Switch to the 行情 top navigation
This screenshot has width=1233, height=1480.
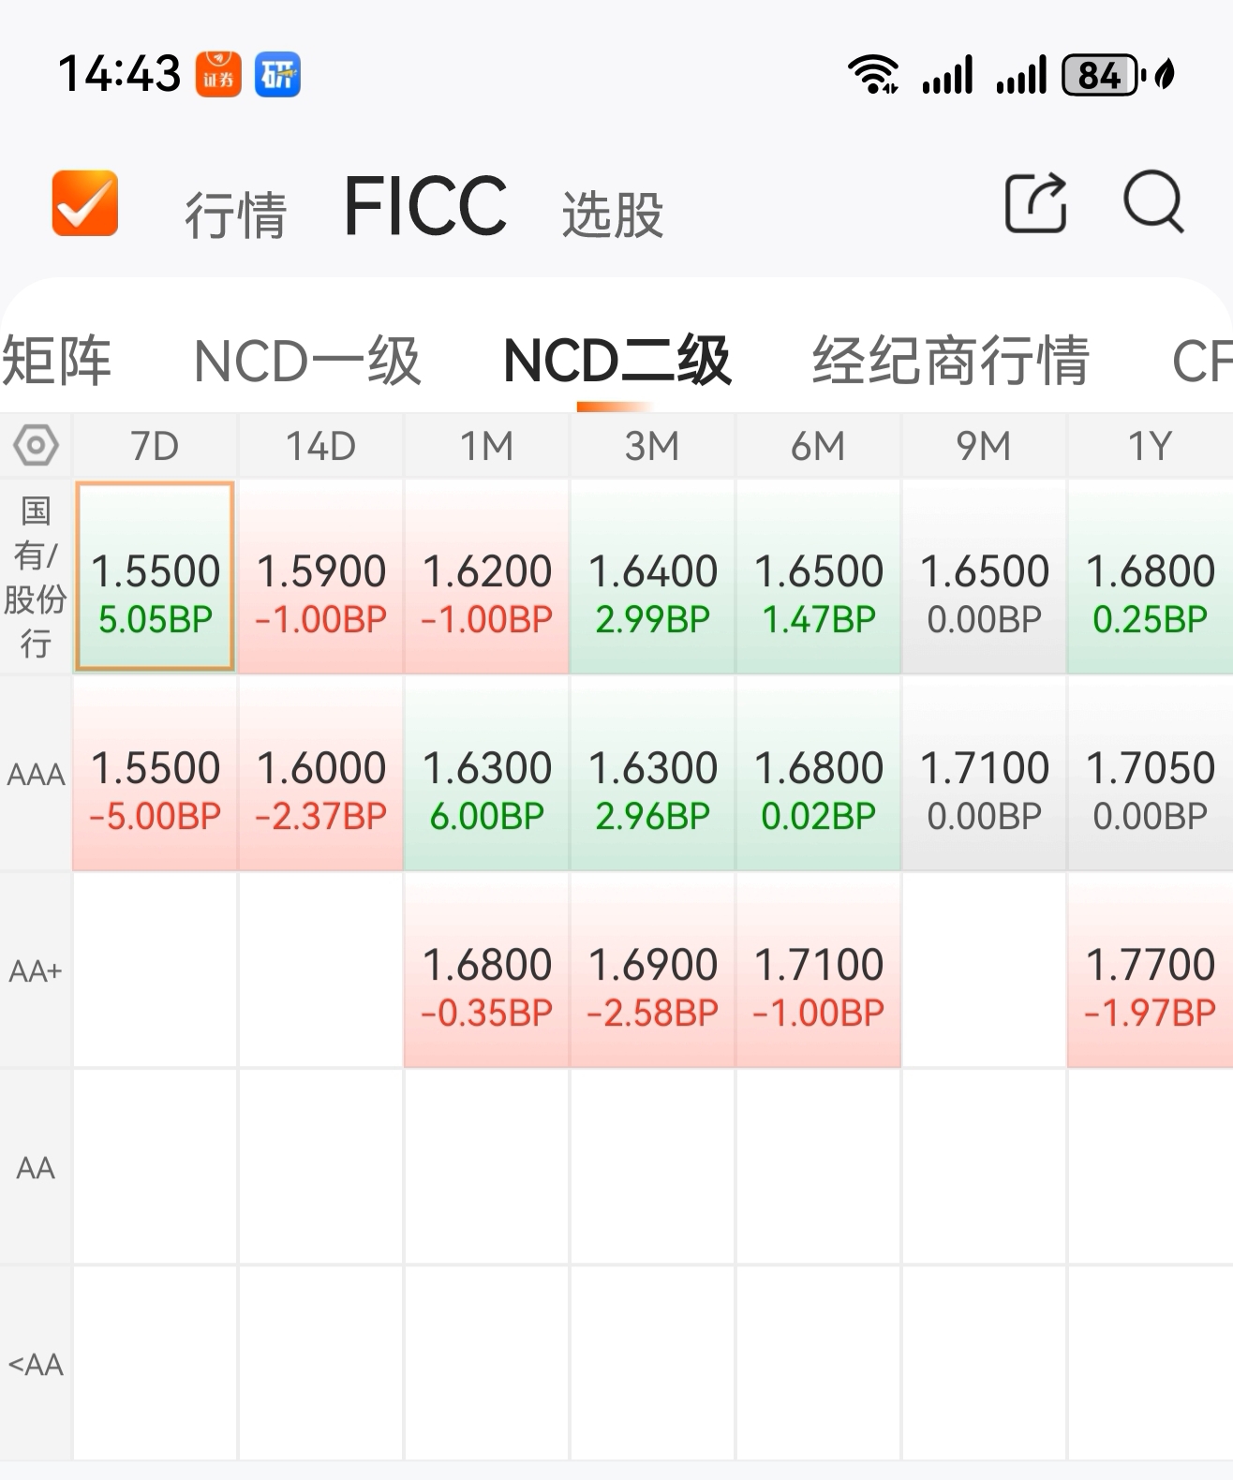pos(235,215)
